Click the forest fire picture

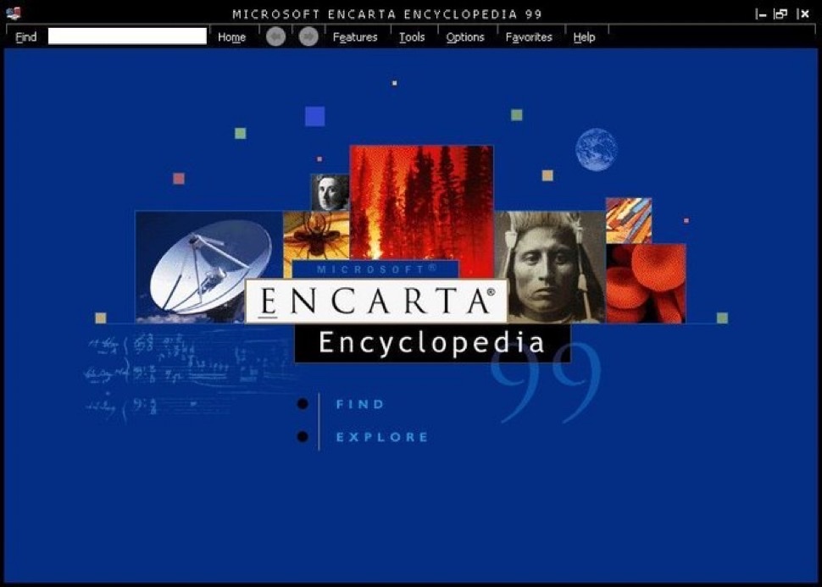(421, 204)
